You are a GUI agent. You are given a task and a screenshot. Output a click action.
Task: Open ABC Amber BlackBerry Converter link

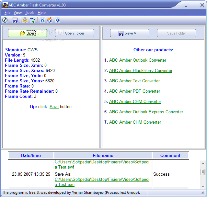pos(141,70)
